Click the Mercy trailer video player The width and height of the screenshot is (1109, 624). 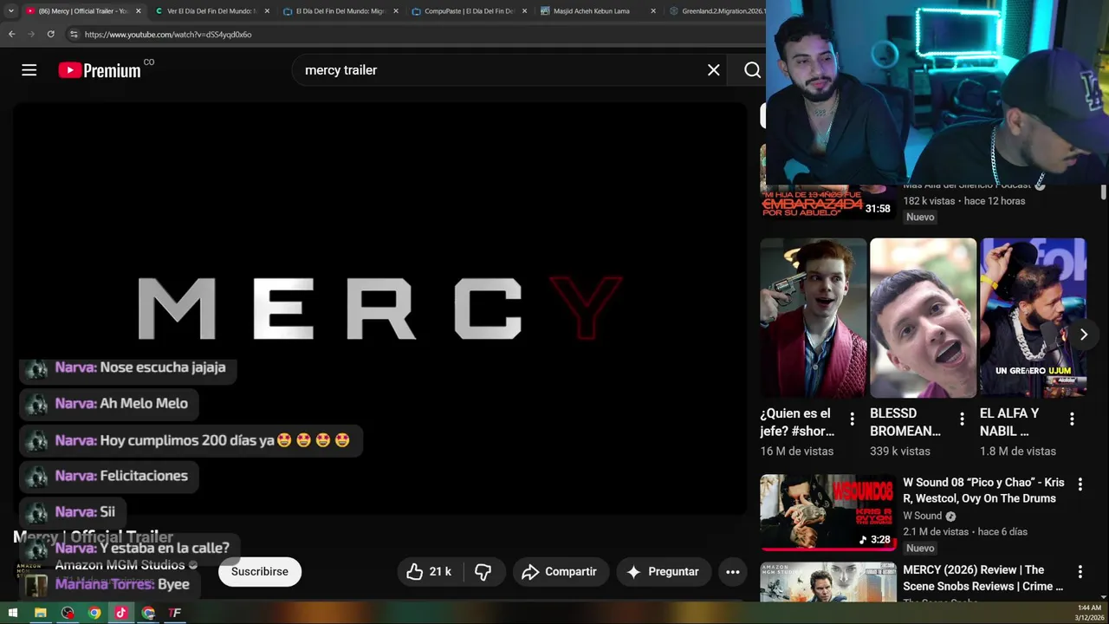pyautogui.click(x=379, y=309)
